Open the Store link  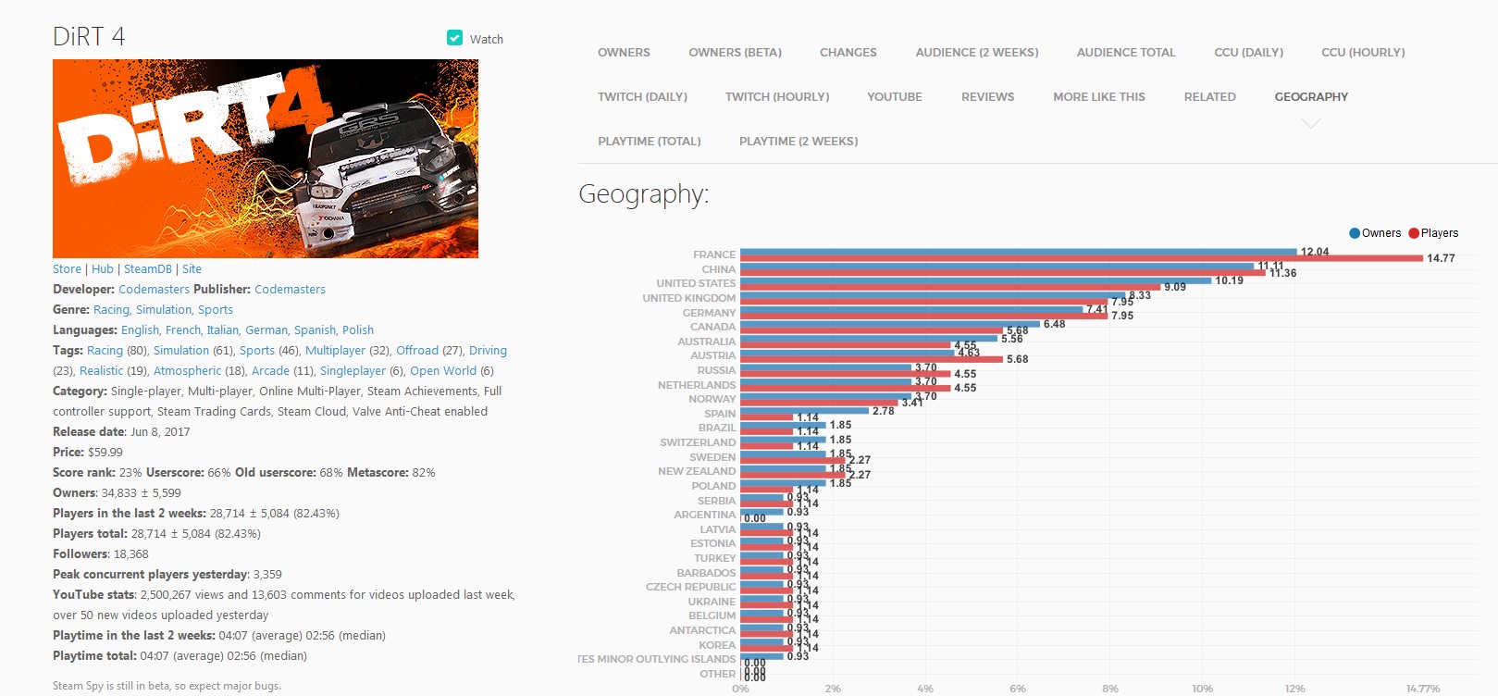tap(67, 269)
